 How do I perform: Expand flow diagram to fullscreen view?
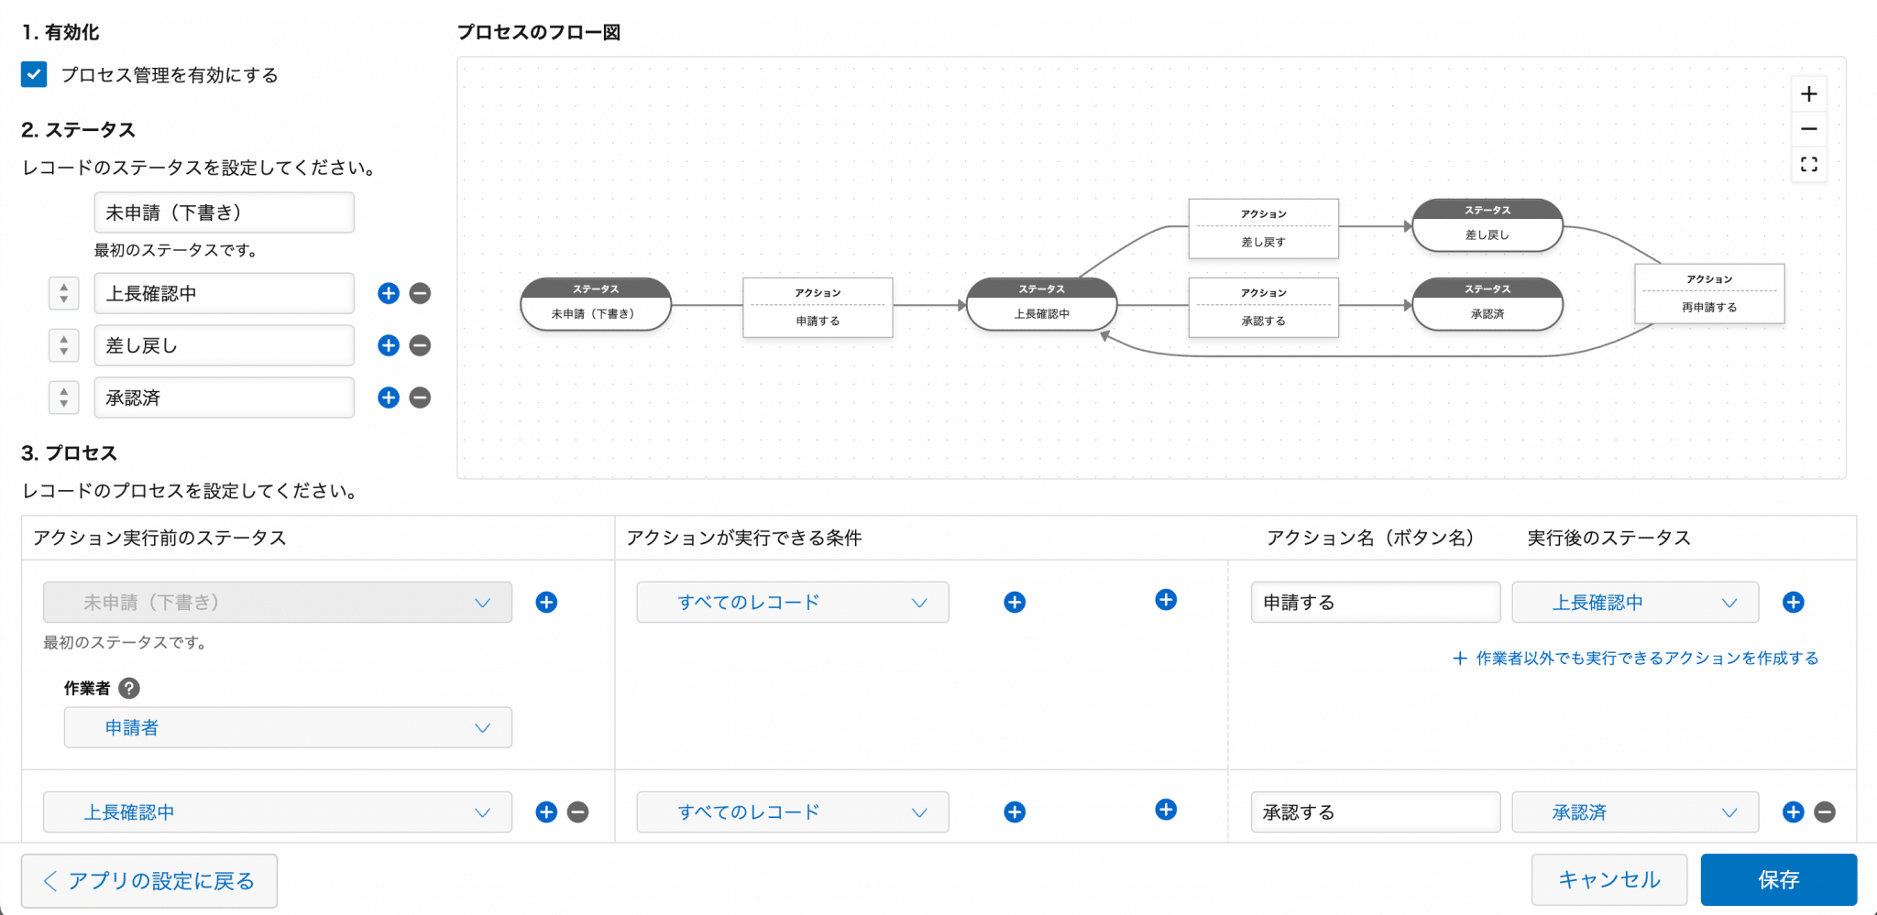coord(1808,165)
